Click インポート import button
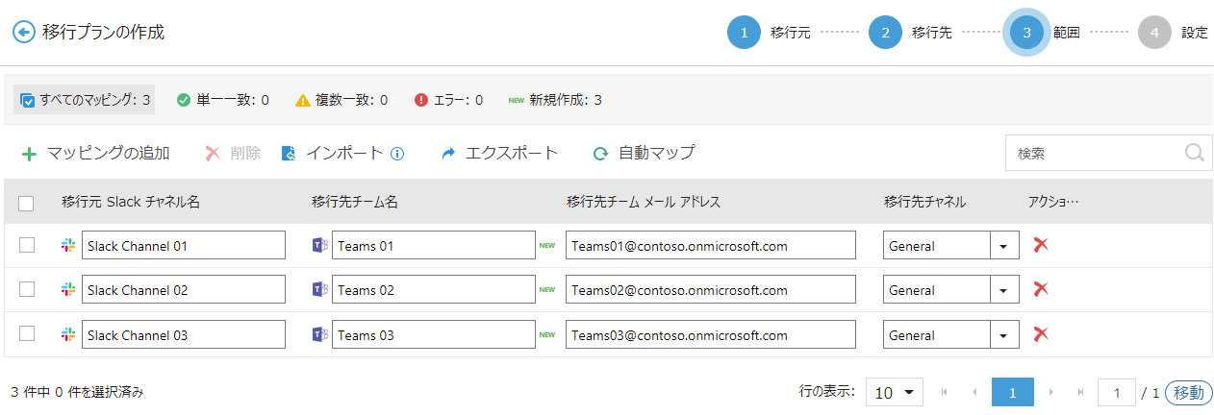The image size is (1214, 415). click(332, 153)
